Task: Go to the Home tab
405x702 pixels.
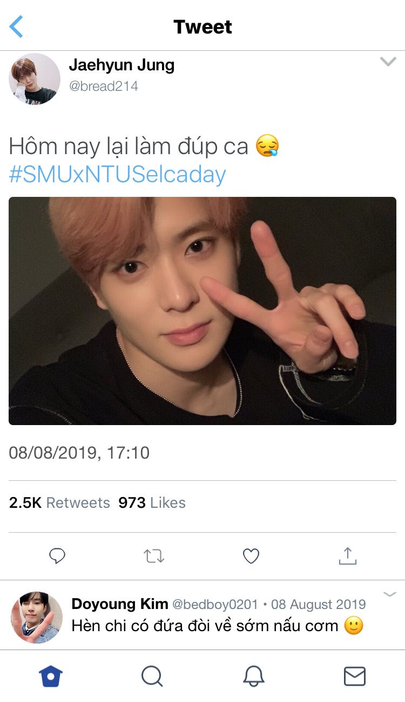Action: [x=51, y=676]
